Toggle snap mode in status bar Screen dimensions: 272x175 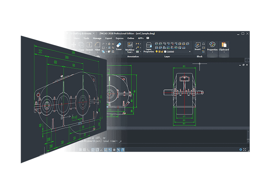click(x=80, y=150)
